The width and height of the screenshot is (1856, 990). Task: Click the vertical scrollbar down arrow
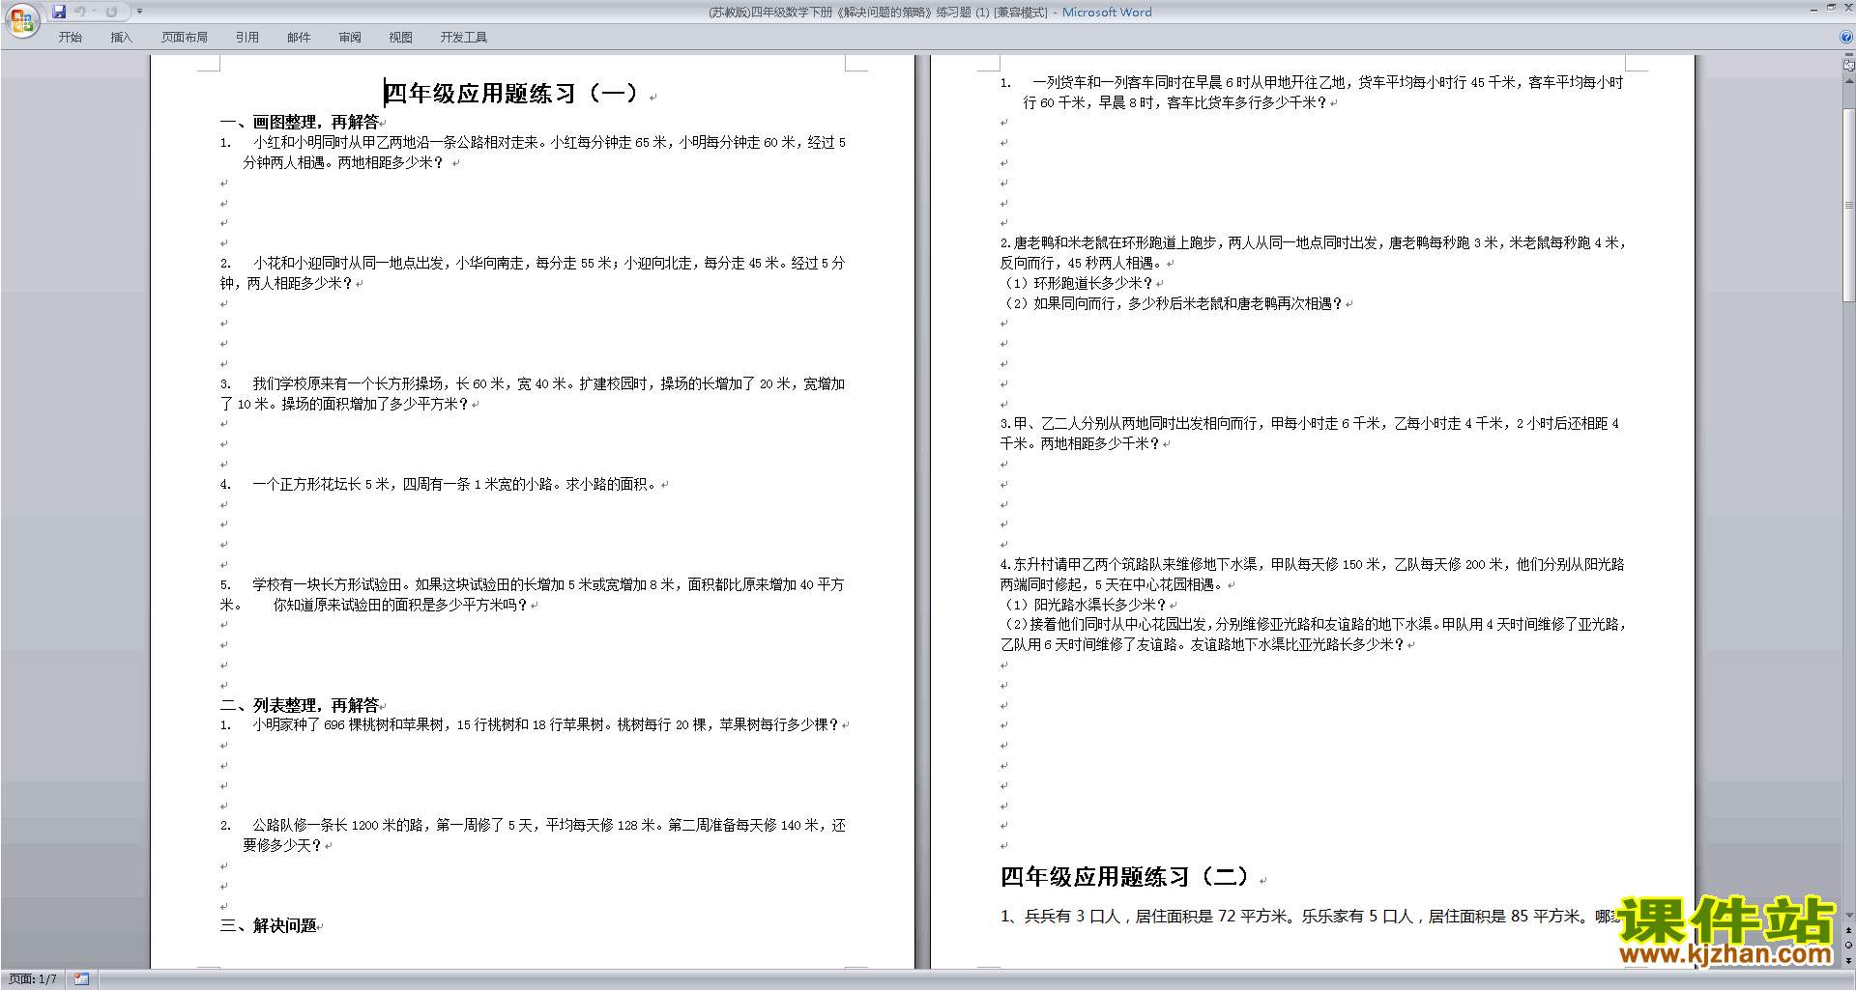click(x=1848, y=915)
